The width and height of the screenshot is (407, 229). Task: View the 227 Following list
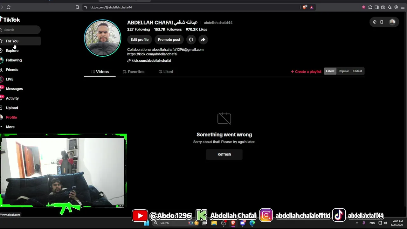[x=139, y=29]
